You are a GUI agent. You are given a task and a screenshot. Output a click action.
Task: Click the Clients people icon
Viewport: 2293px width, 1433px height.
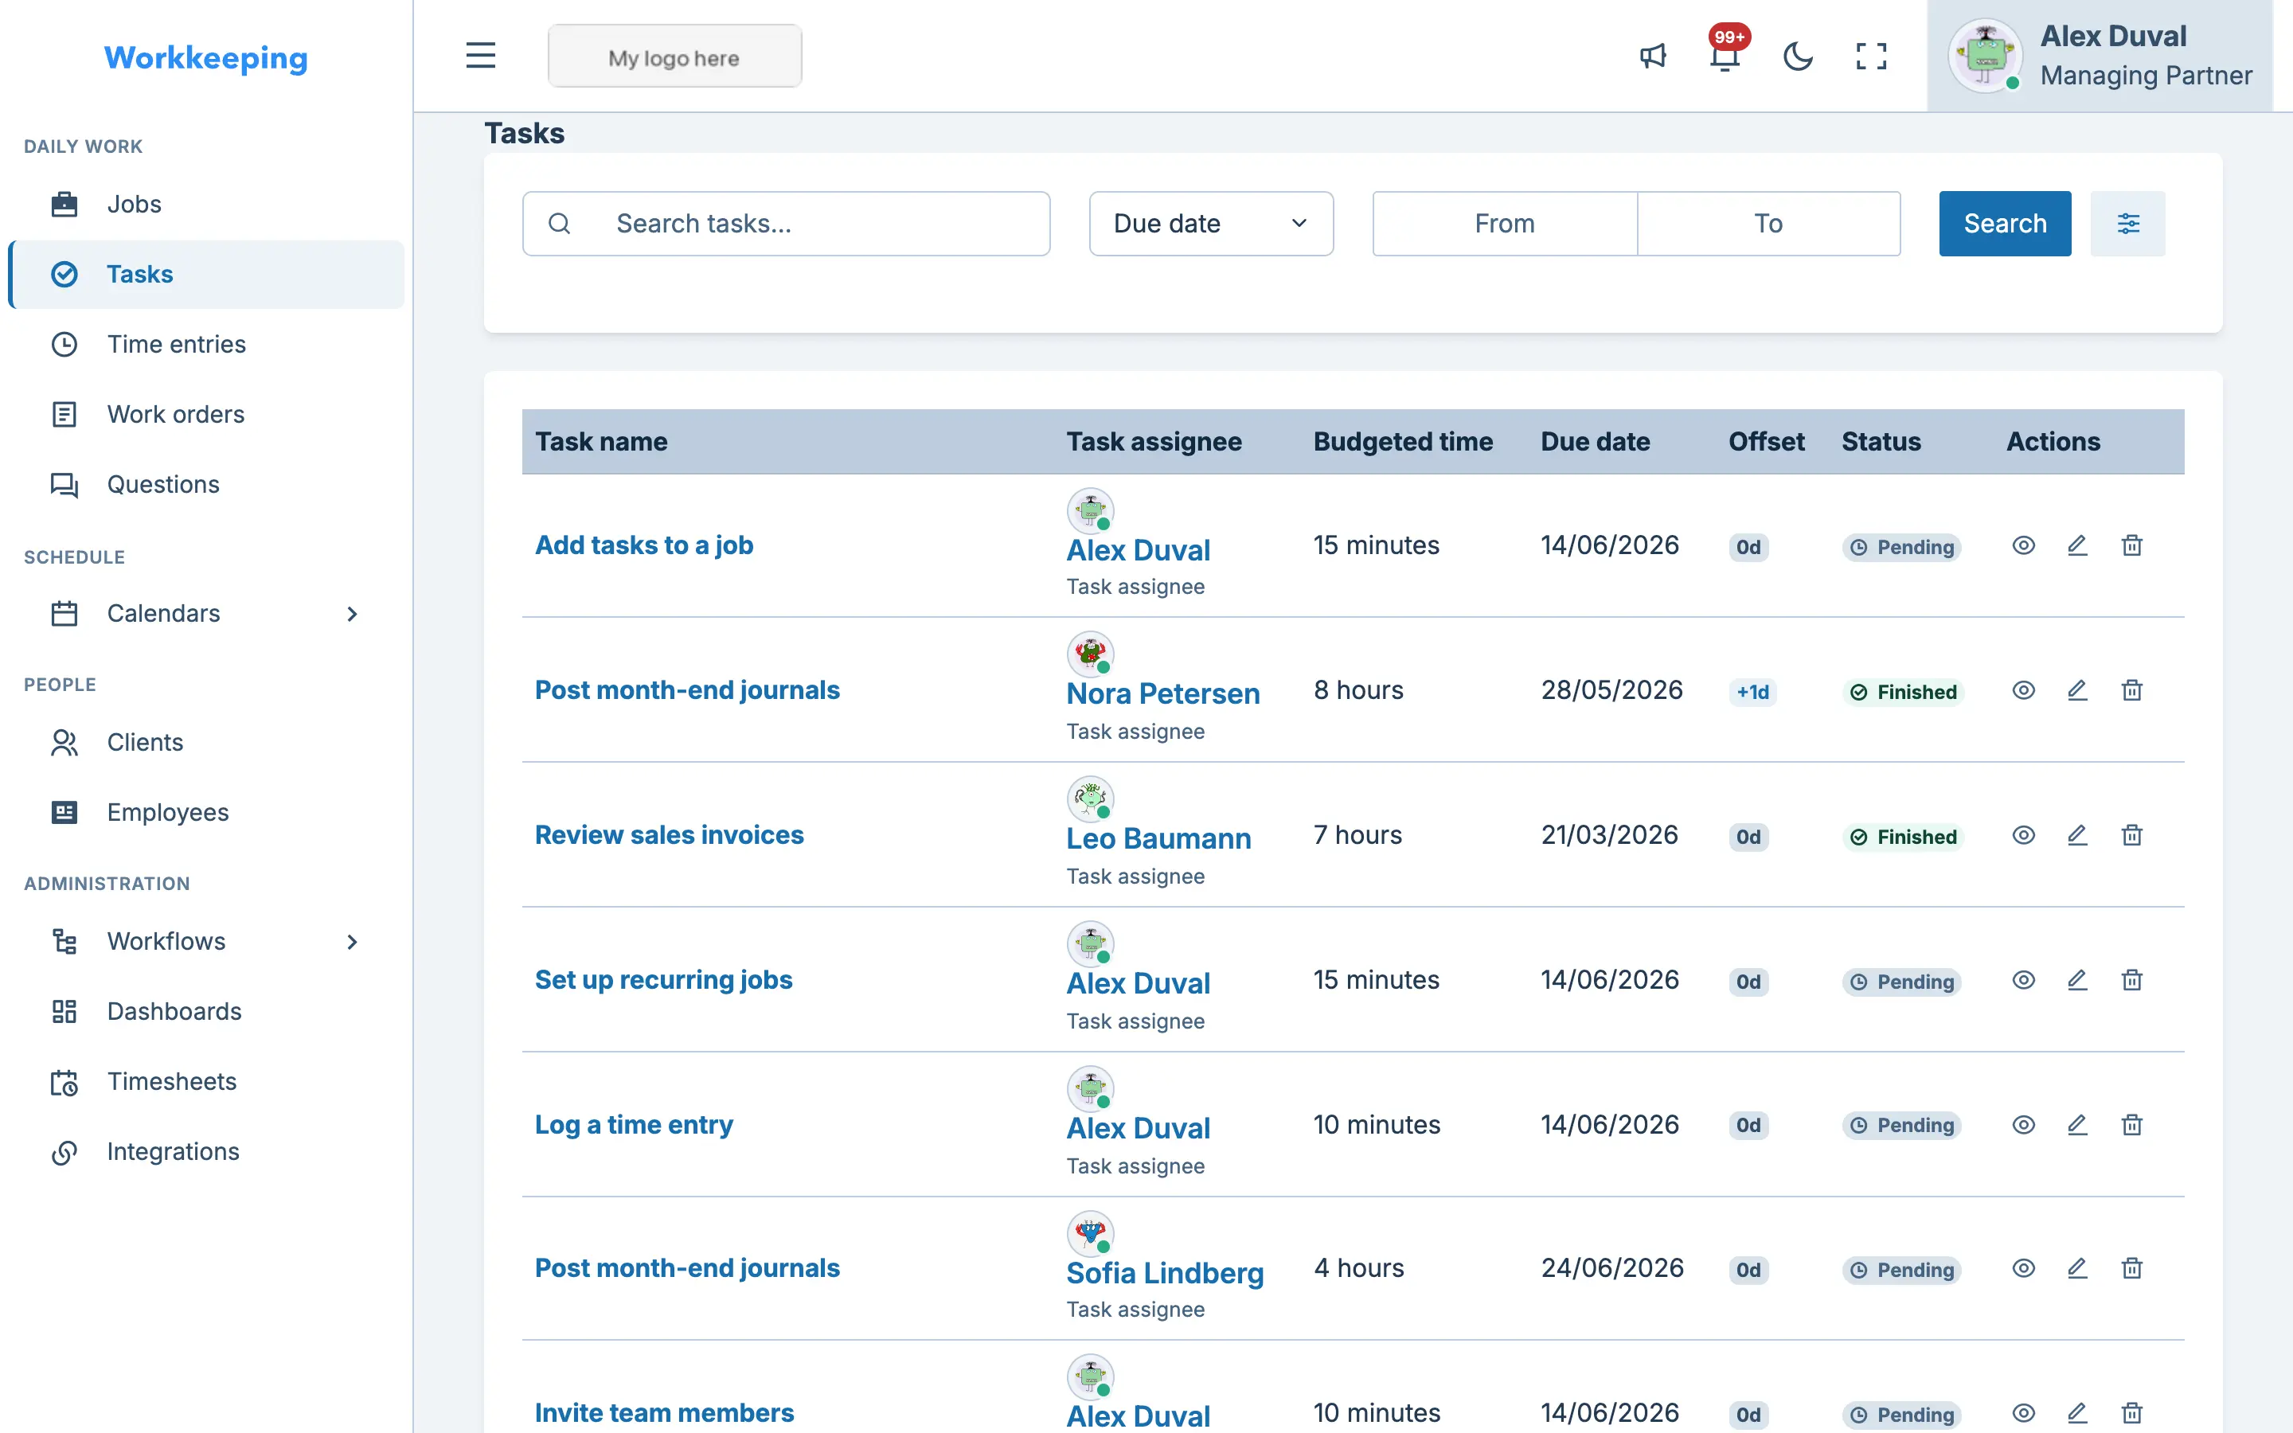click(64, 742)
